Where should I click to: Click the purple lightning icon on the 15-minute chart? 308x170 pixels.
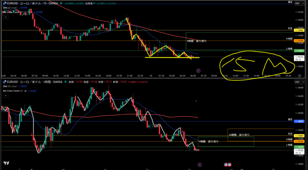(x=198, y=71)
